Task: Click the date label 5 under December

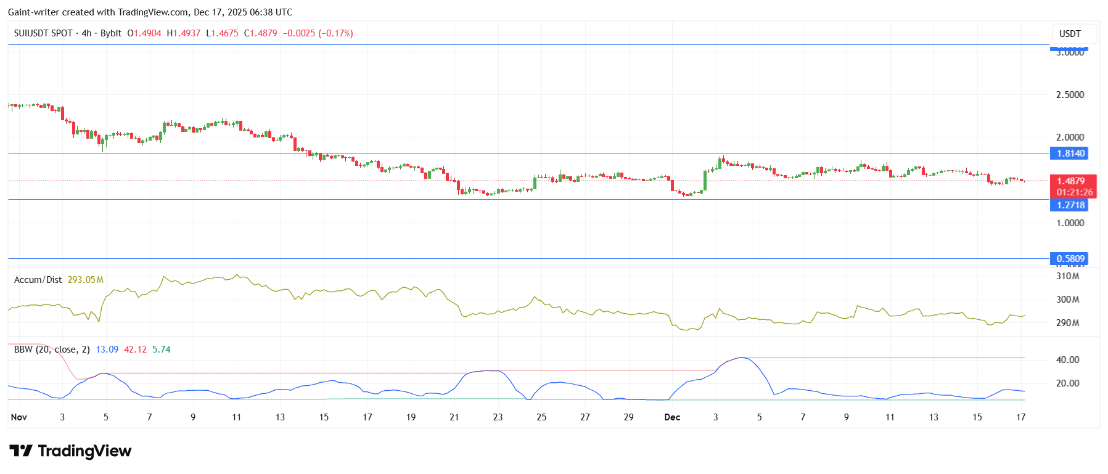Action: (759, 417)
